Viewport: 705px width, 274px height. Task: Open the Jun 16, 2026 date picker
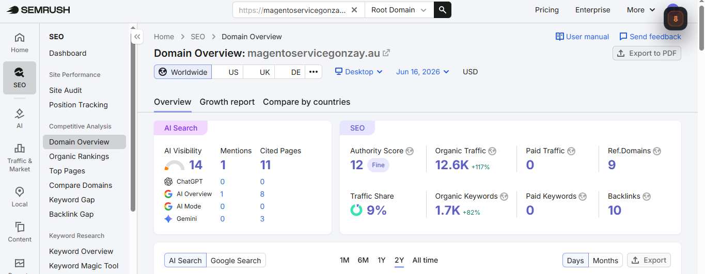[x=422, y=72]
